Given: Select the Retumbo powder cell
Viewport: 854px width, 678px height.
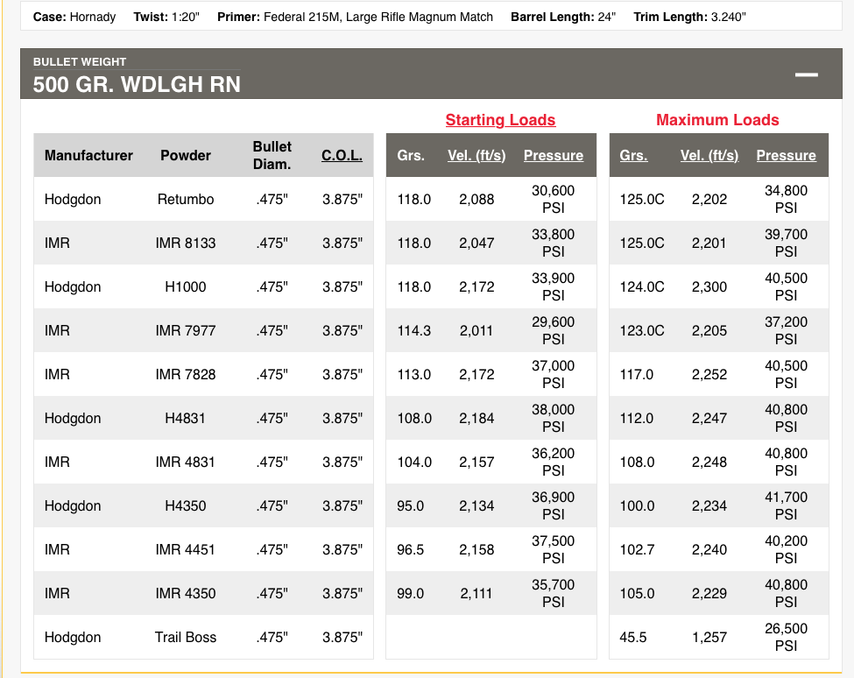Looking at the screenshot, I should [186, 199].
